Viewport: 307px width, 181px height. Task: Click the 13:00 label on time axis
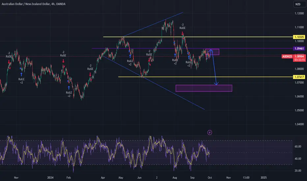coord(246,178)
